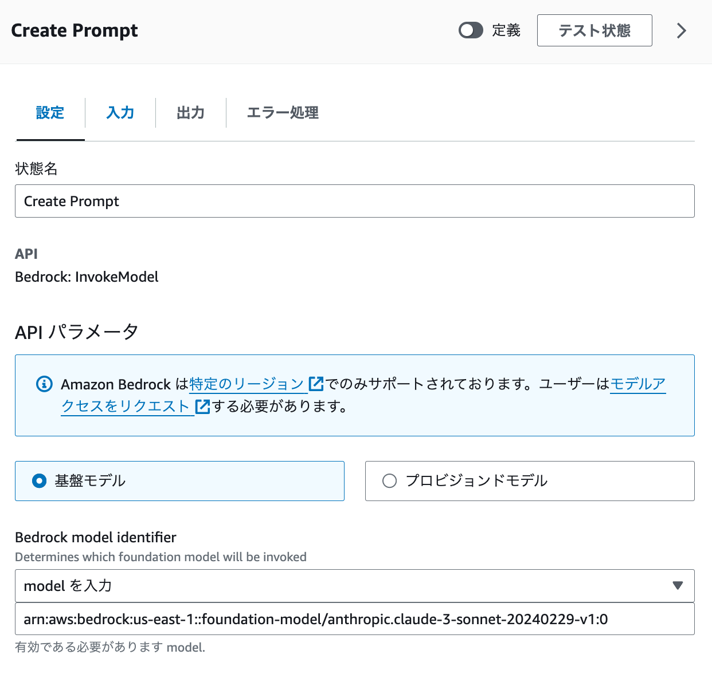Switch to the 設定 tab
Viewport: 712px width, 678px height.
[50, 113]
